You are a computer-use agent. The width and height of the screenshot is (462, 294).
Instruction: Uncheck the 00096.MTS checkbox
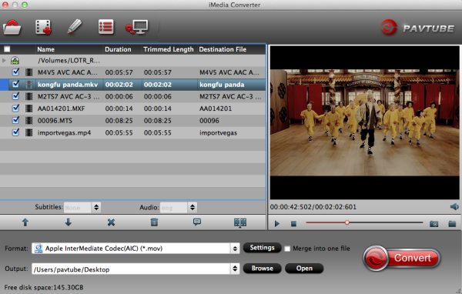[15, 120]
